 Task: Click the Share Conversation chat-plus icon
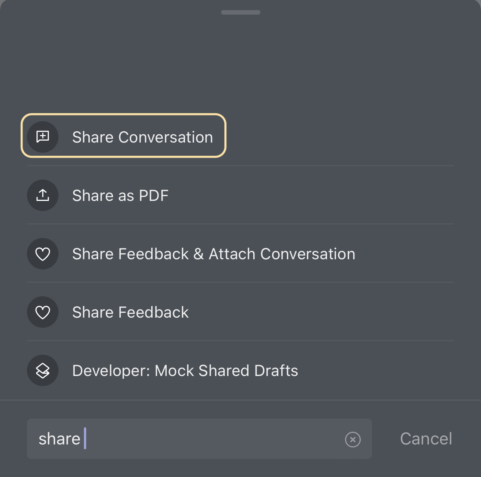(x=43, y=137)
